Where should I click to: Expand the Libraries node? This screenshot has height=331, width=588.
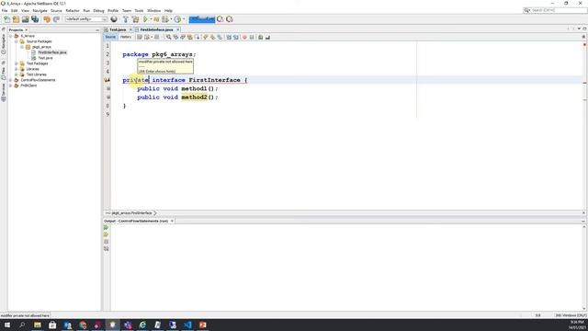(x=17, y=69)
